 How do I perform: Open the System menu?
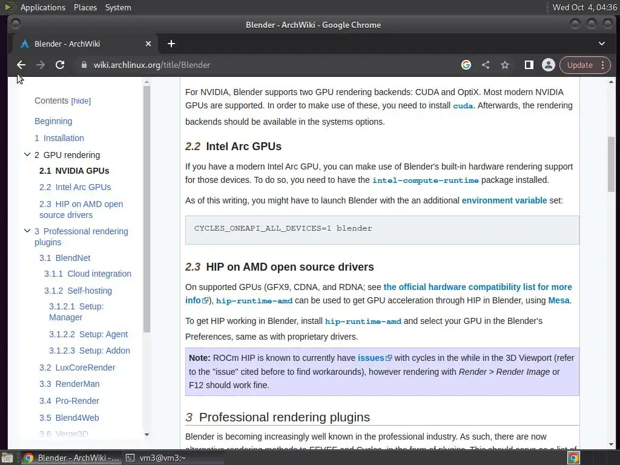coord(118,7)
